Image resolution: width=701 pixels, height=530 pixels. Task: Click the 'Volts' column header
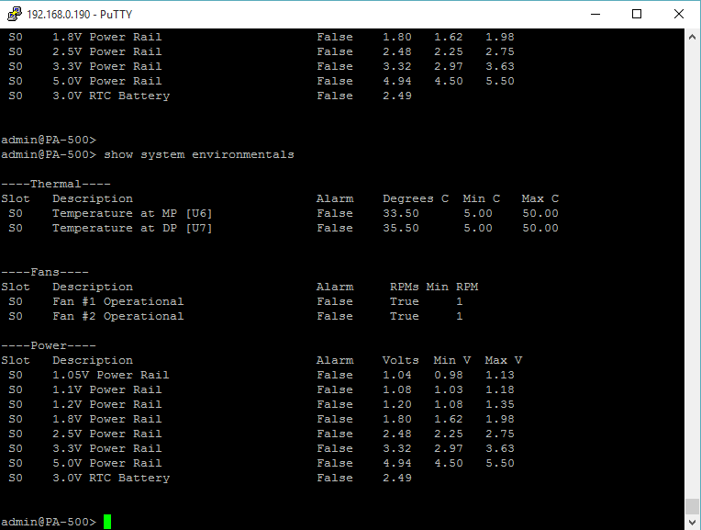[x=401, y=360]
